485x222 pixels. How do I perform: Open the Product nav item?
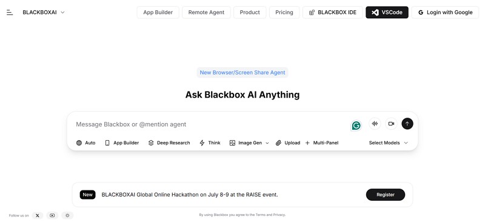[x=250, y=12]
